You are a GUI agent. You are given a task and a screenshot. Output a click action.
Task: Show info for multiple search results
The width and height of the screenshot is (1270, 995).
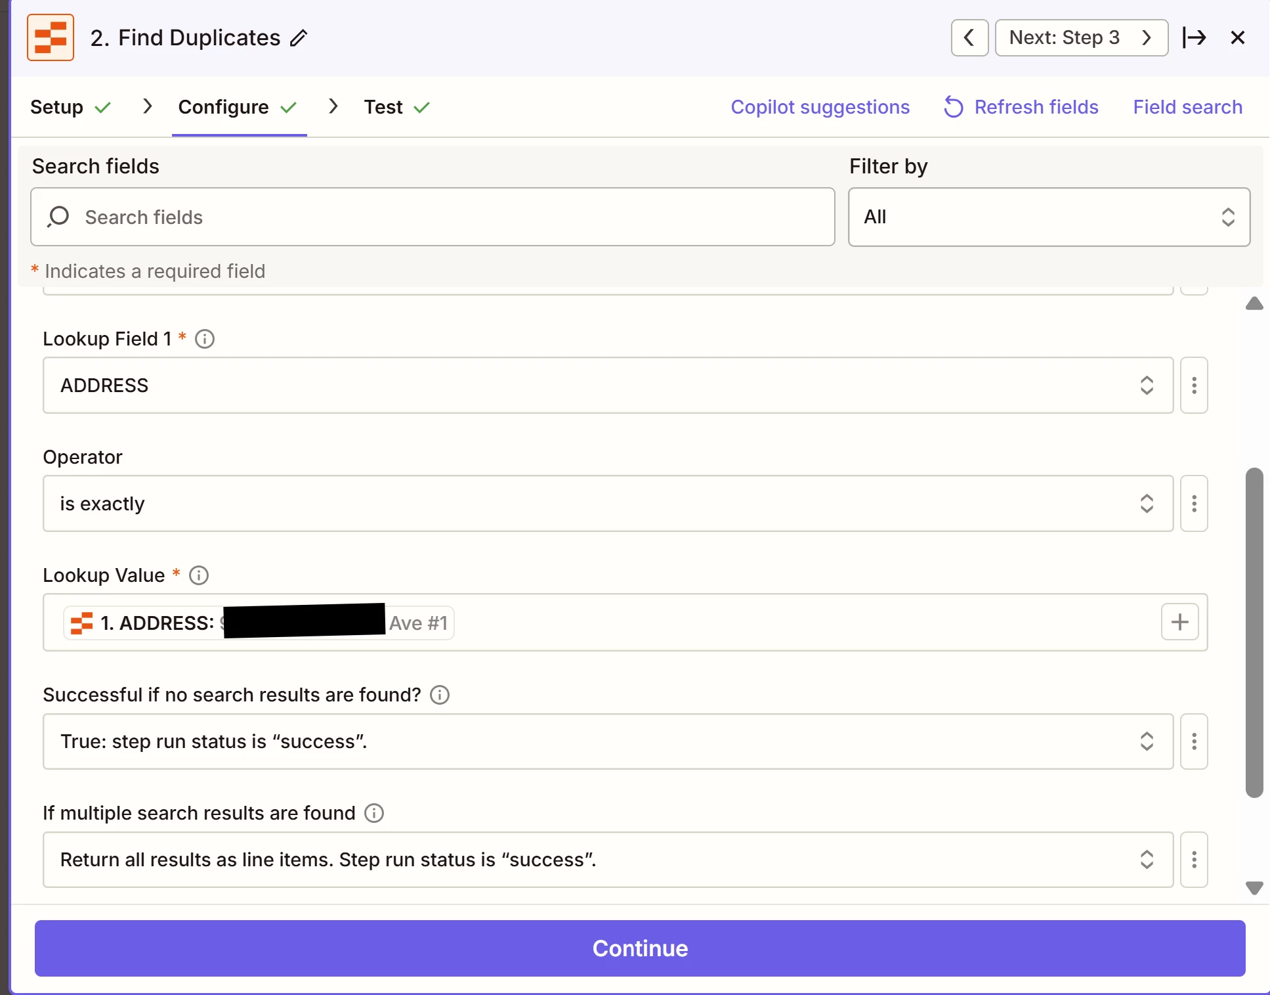click(x=374, y=813)
